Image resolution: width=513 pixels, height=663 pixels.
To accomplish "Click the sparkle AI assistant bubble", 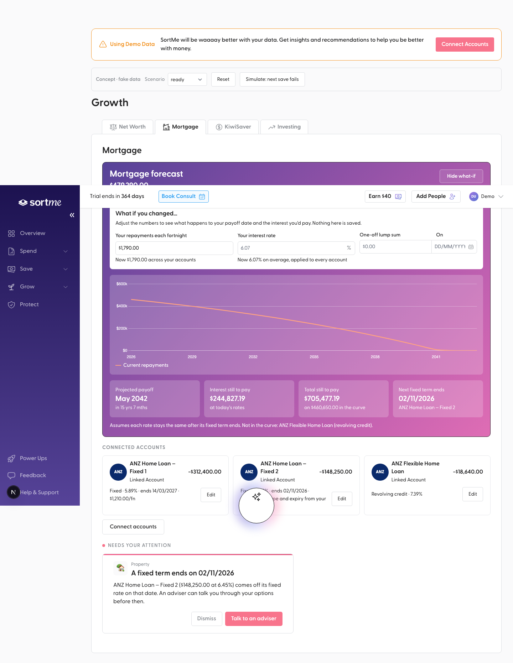I will [x=256, y=505].
